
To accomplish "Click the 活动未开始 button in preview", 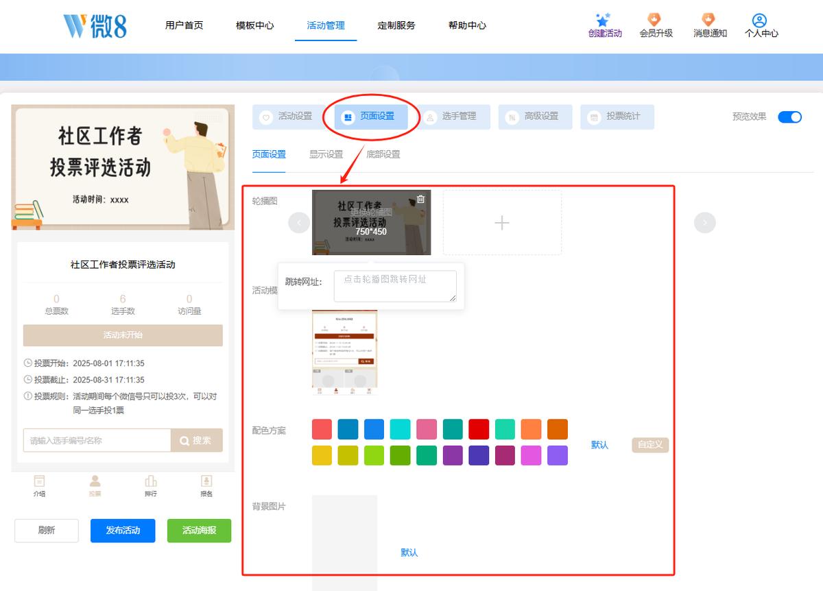I will pos(123,335).
